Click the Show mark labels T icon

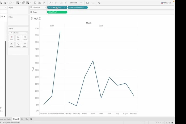tap(61, 3)
